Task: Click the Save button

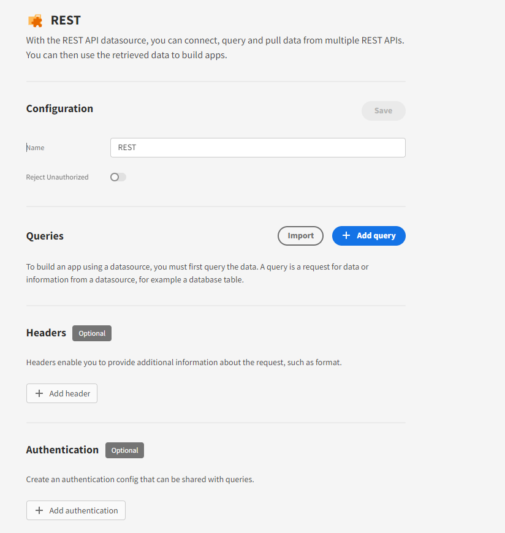Action: pos(383,110)
